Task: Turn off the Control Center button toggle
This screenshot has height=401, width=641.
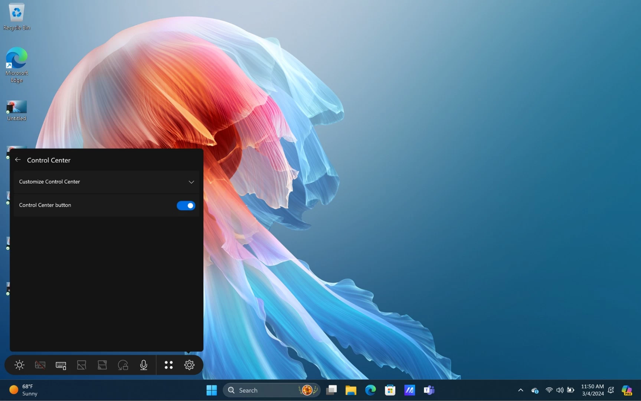Action: [x=186, y=205]
